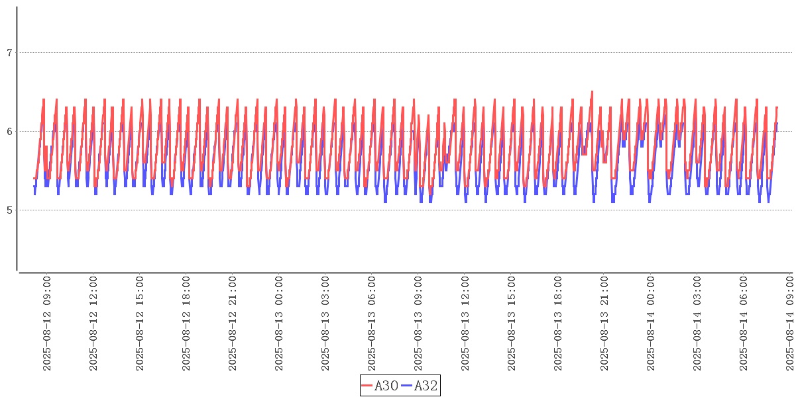
Task: Click the y-axis label 5
Action: click(9, 210)
